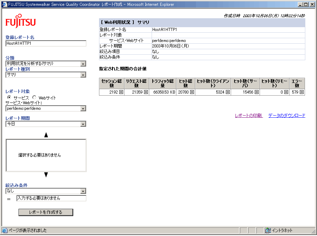Open the レポート種別 dropdown showing サマリ
The width and height of the screenshot is (317, 236).
click(83, 75)
